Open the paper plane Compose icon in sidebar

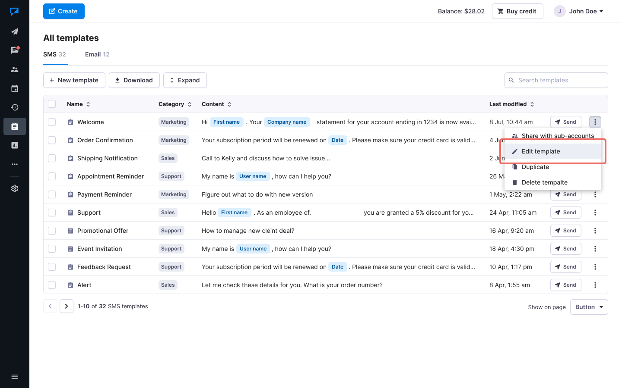tap(15, 31)
